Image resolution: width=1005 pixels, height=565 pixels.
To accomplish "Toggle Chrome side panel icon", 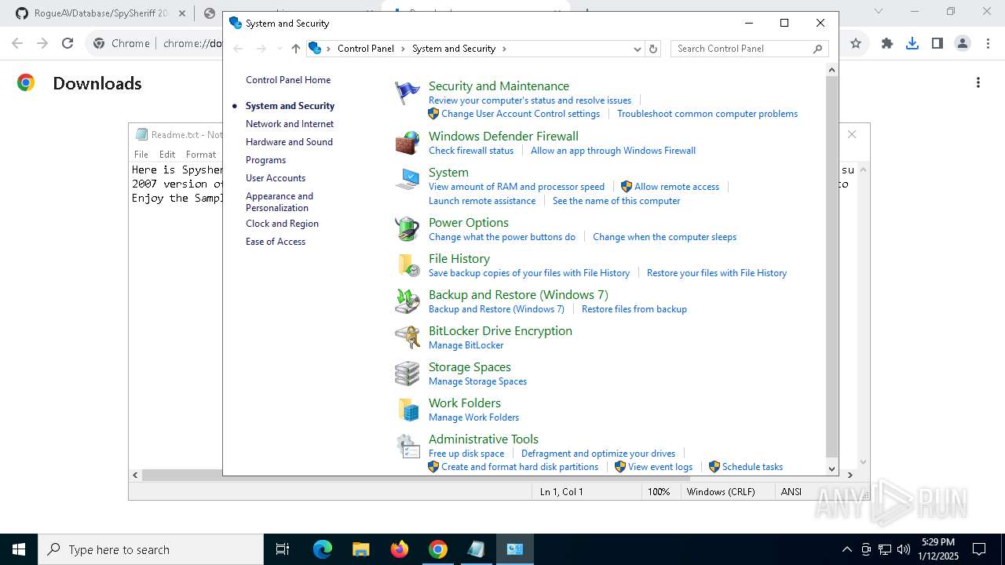I will click(937, 44).
